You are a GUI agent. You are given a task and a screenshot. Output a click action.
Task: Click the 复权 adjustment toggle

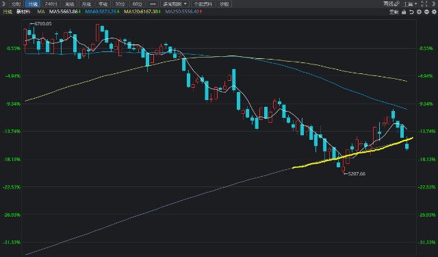pyautogui.click(x=394, y=12)
